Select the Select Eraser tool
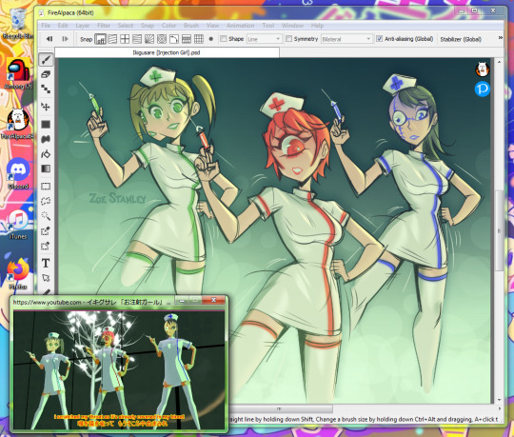 (x=46, y=246)
